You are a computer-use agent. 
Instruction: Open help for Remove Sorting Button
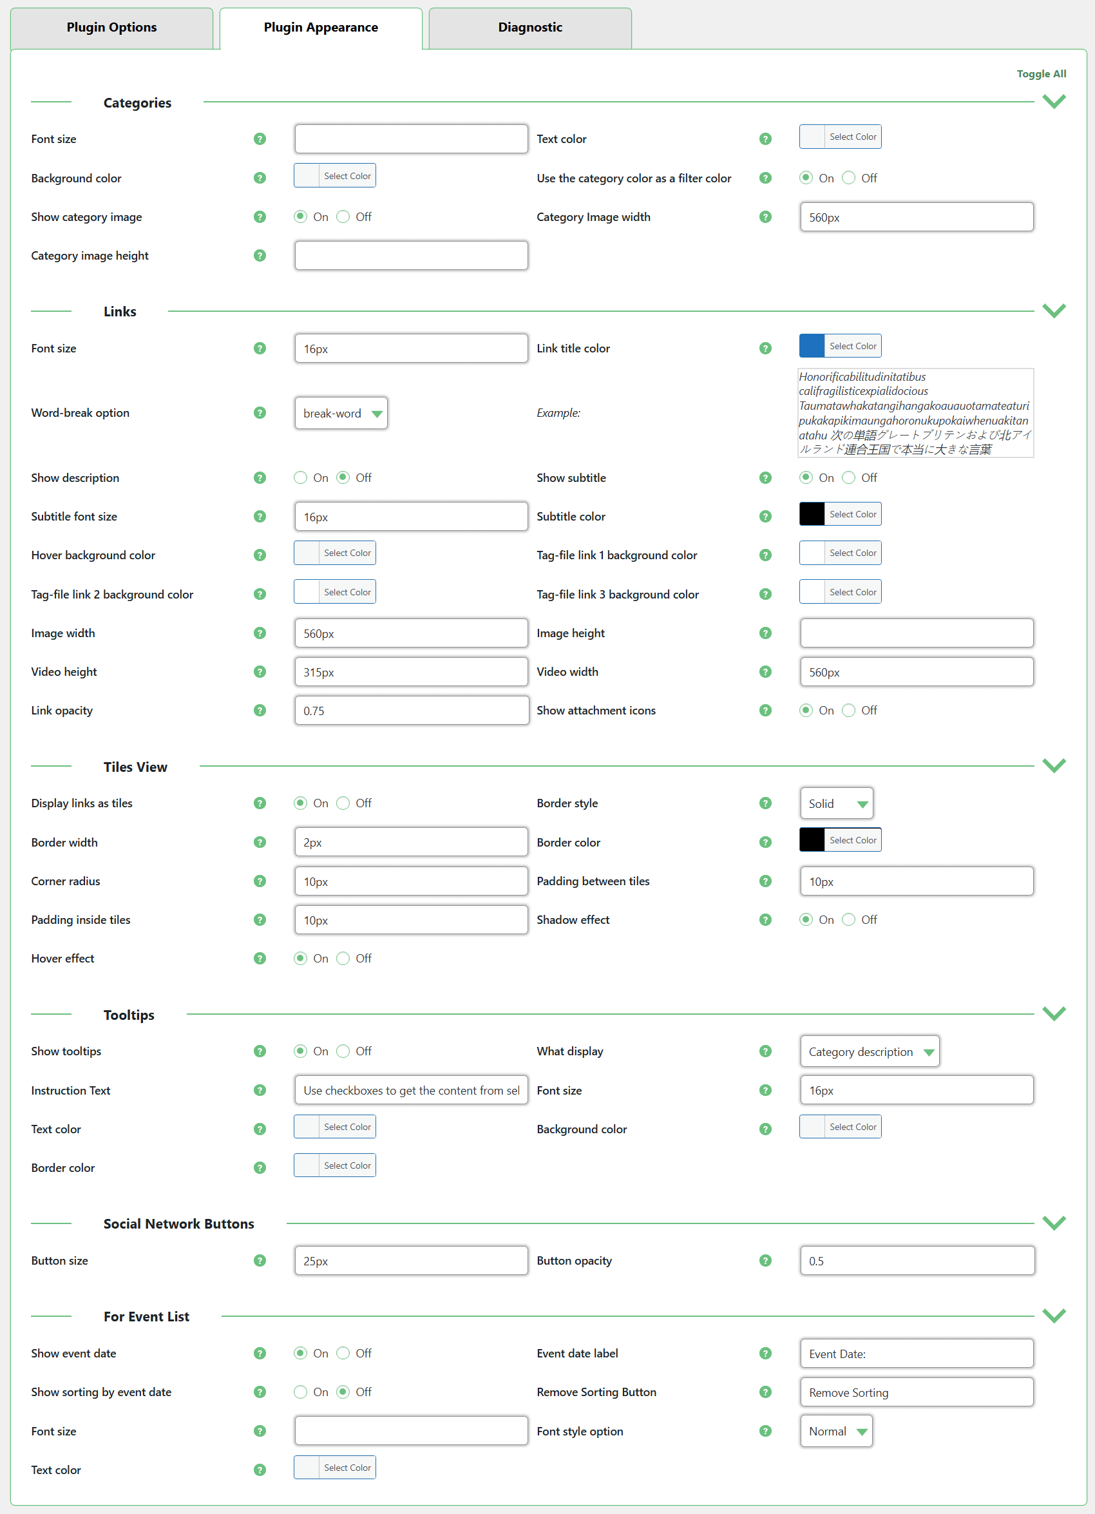click(x=765, y=1392)
